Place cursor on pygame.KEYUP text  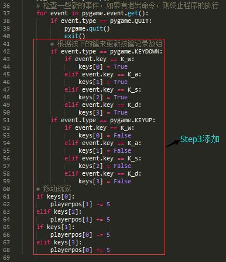[x=132, y=120]
